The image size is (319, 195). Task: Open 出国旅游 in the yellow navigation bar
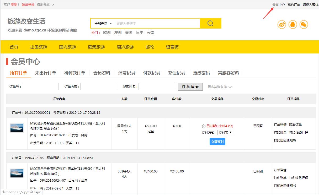tap(39, 47)
